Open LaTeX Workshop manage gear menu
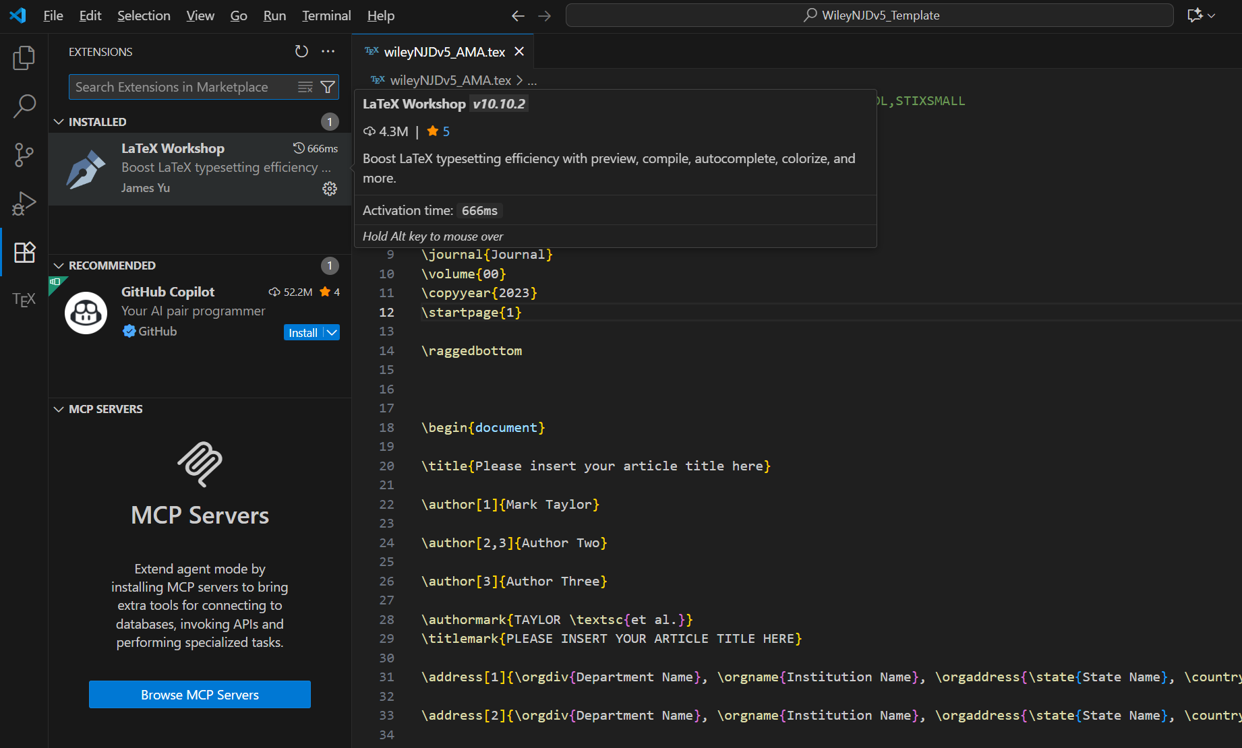This screenshot has width=1242, height=748. [x=330, y=189]
